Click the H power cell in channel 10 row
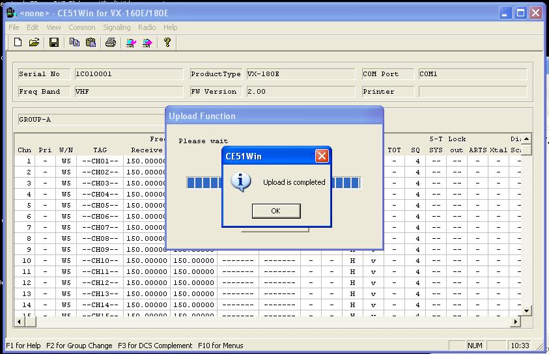 pyautogui.click(x=352, y=260)
